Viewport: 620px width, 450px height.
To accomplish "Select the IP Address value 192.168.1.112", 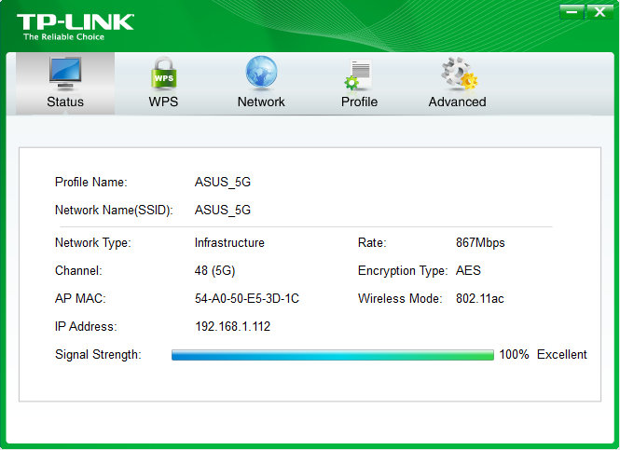I will tap(232, 327).
